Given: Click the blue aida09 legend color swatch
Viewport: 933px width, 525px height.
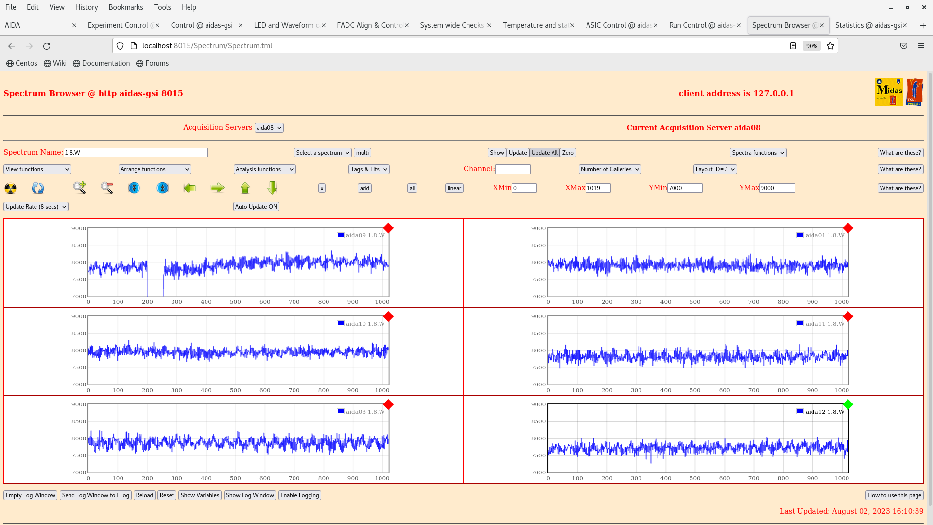Looking at the screenshot, I should click(x=341, y=235).
